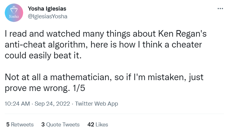The height and width of the screenshot is (132, 227).
Task: Click the Retweets count number 5
Action: (8, 125)
